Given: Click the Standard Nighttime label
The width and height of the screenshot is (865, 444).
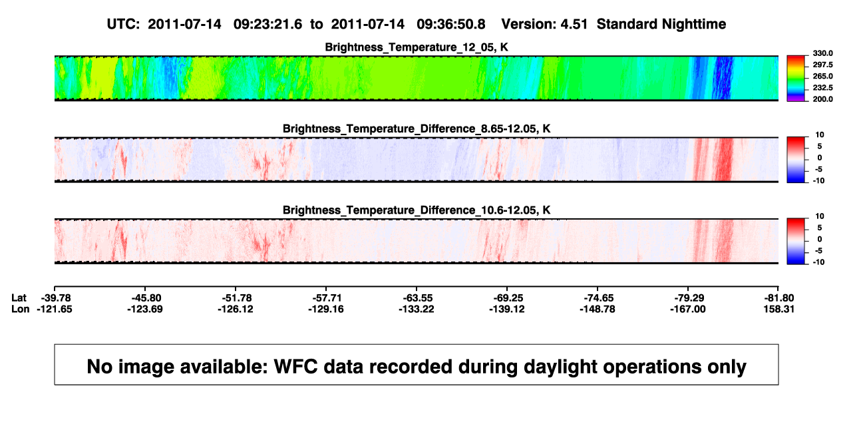Looking at the screenshot, I should [661, 24].
